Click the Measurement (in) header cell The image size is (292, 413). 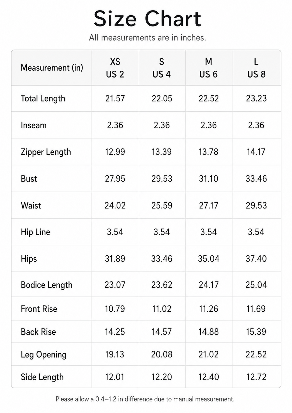point(52,68)
